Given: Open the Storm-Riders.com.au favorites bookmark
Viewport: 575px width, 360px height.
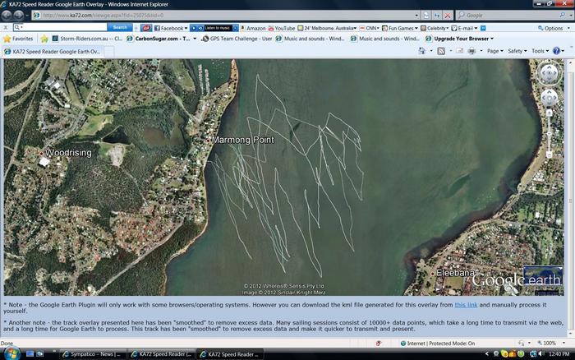Looking at the screenshot, I should coord(86,39).
